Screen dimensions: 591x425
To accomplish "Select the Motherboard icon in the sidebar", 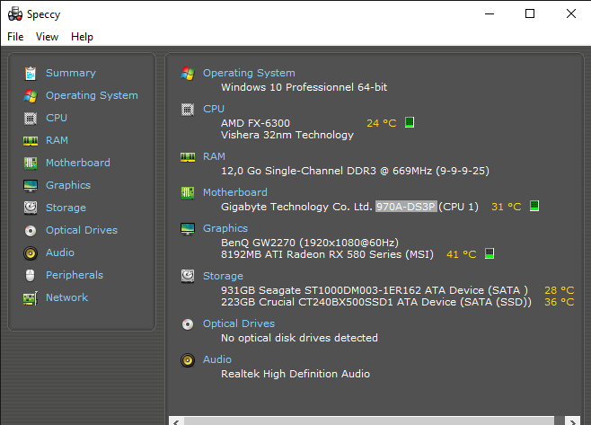I will point(31,163).
